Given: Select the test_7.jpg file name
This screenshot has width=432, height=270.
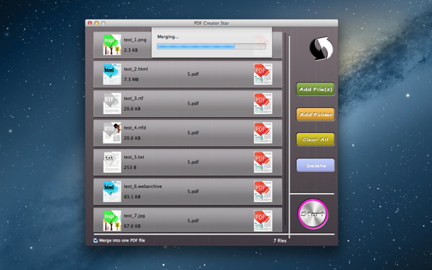Looking at the screenshot, I should pos(134,216).
